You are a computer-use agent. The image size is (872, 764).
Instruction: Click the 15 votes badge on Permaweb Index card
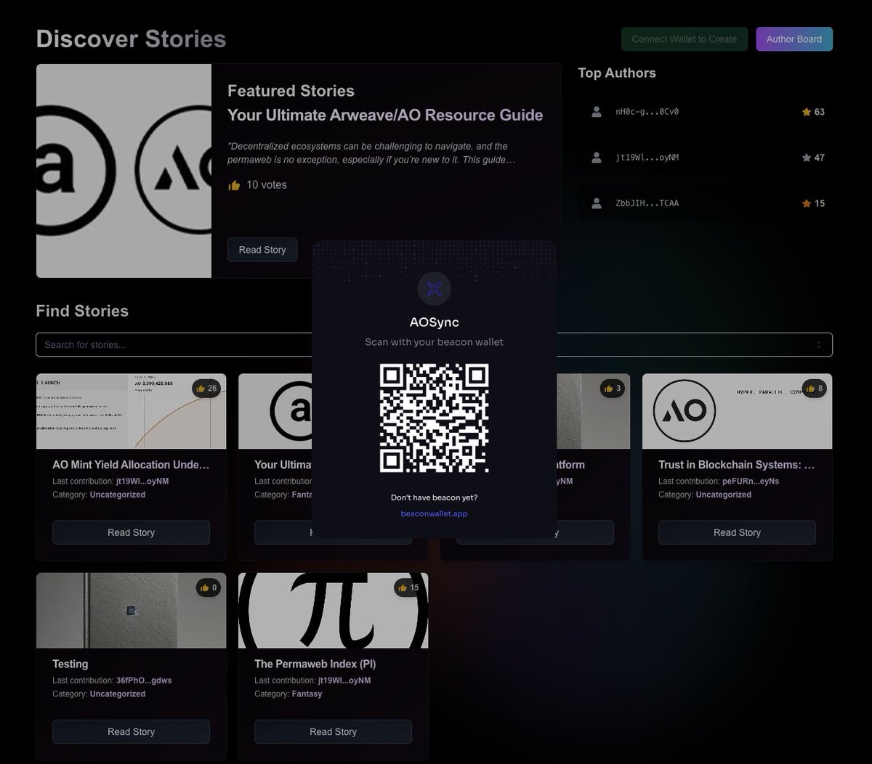click(x=408, y=588)
